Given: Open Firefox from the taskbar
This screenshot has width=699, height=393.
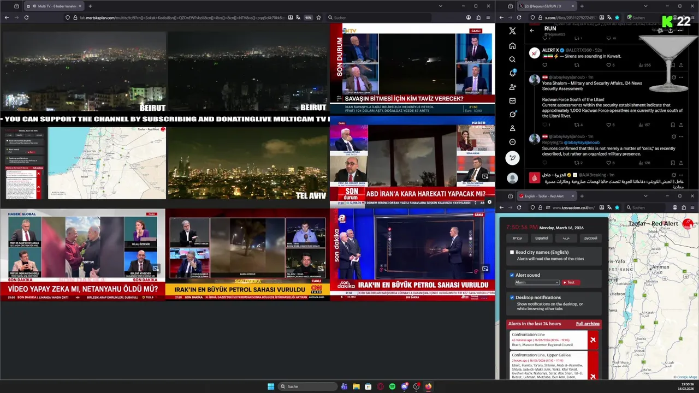Looking at the screenshot, I should coord(428,386).
